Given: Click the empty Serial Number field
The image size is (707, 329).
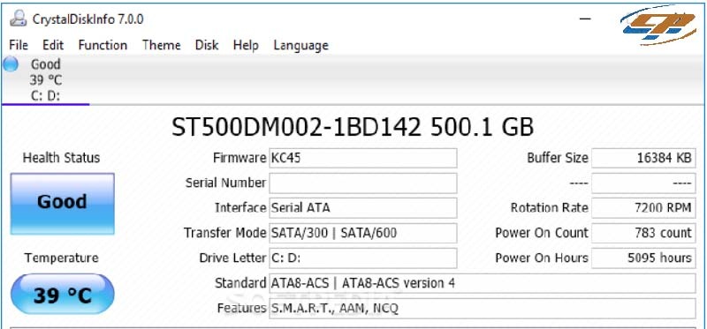Looking at the screenshot, I should 363,183.
